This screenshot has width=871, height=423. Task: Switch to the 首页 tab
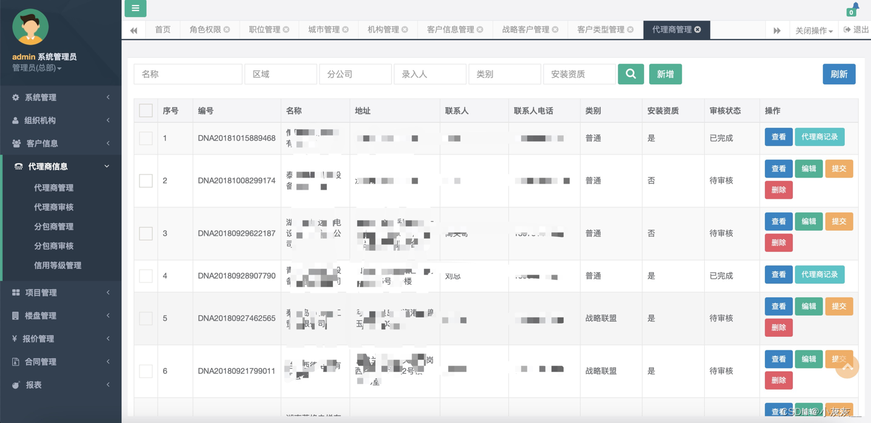click(163, 29)
